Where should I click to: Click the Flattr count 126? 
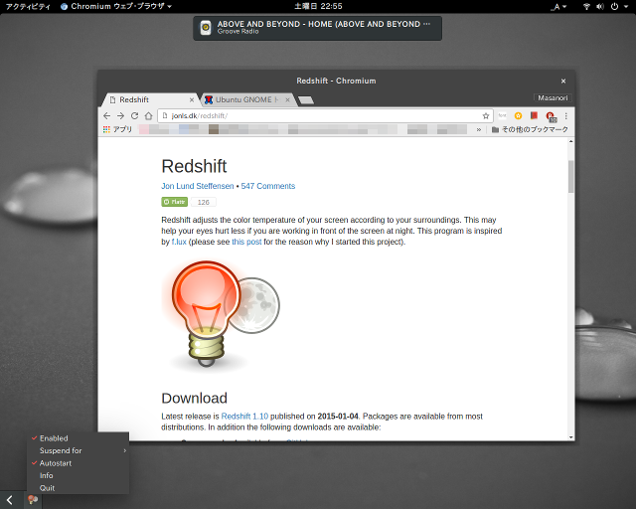203,202
